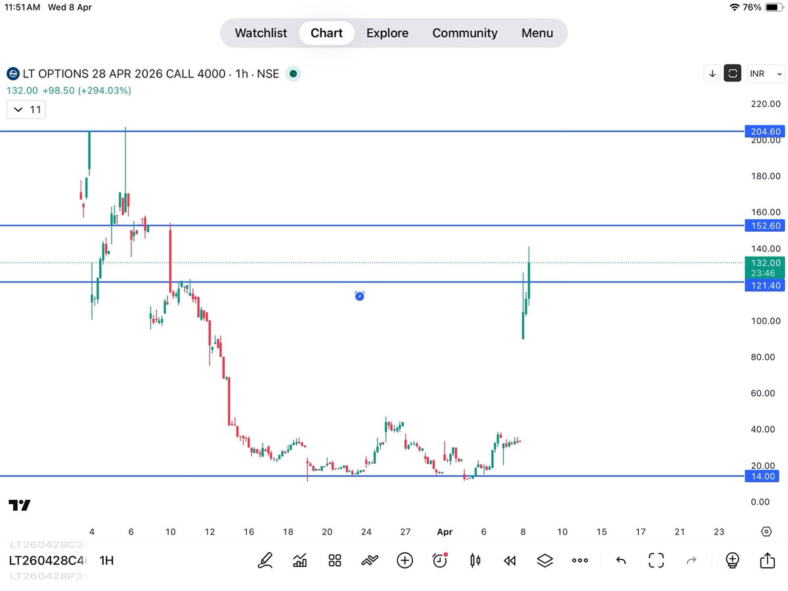Redo the chart action
The height and width of the screenshot is (591, 788).
pyautogui.click(x=691, y=560)
